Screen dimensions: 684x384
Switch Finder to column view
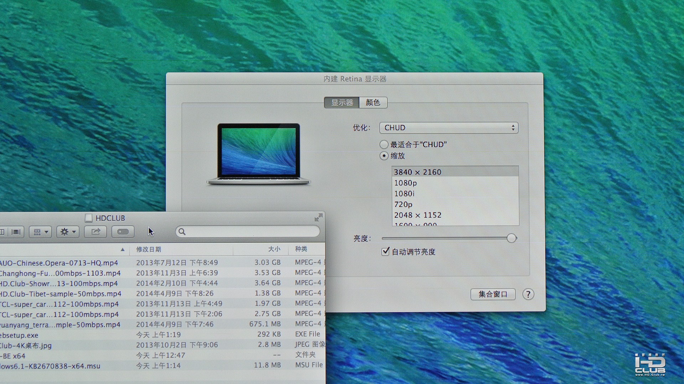[x=2, y=232]
